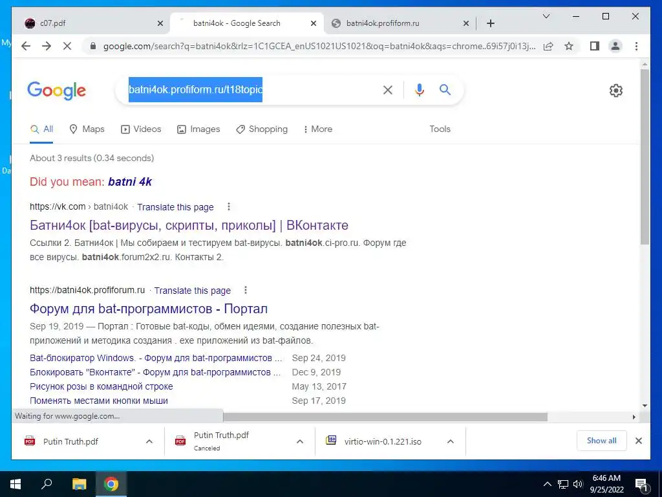Open the Рисунок розы в командной строке link
The height and width of the screenshot is (497, 662).
(x=101, y=387)
